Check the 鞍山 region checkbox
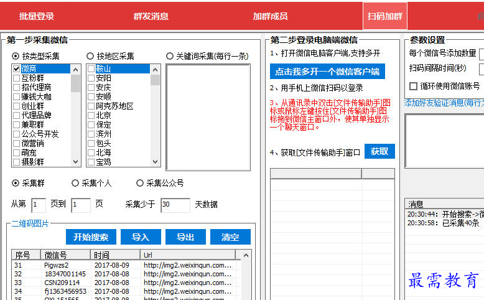The image size is (484, 300). [x=91, y=68]
